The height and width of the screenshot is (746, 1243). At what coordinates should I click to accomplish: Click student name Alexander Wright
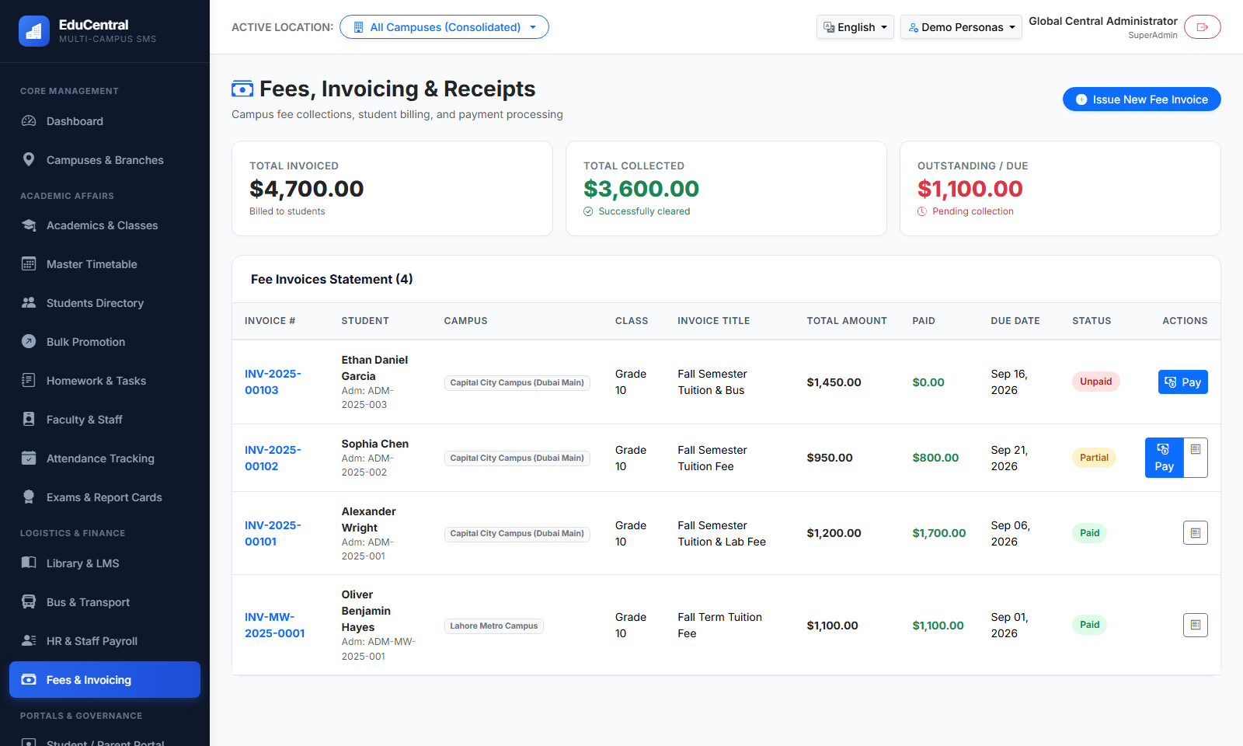click(x=369, y=520)
